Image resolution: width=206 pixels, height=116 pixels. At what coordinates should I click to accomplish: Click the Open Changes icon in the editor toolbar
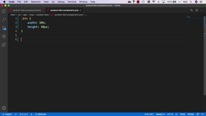pos(192,10)
